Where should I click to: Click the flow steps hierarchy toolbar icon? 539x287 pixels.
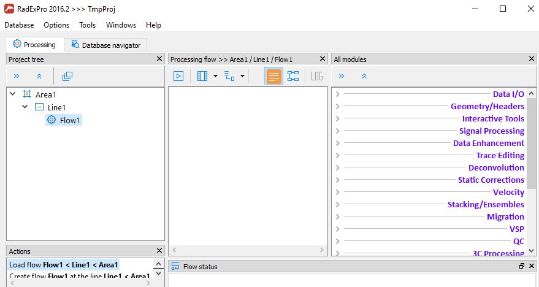coord(229,76)
